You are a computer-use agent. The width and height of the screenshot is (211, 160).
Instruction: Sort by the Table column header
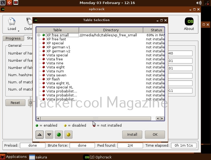[57, 30]
